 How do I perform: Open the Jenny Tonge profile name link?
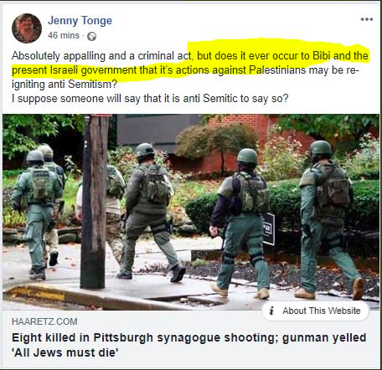click(80, 21)
